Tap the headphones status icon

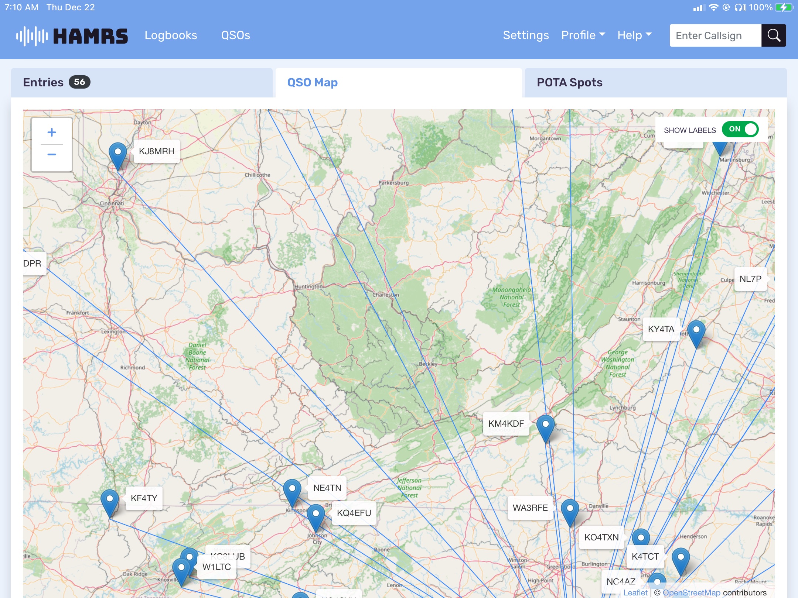pos(740,7)
